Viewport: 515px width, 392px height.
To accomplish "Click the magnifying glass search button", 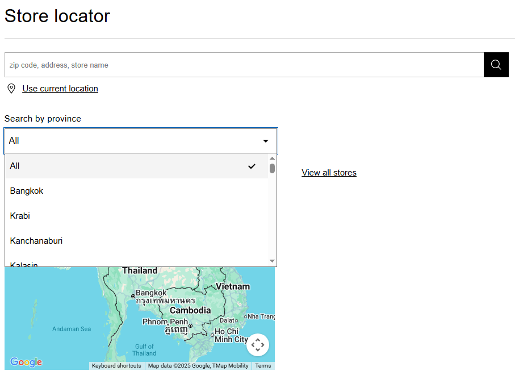I will (496, 65).
